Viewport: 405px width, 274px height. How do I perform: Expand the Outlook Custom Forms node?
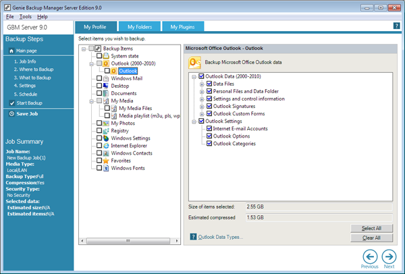point(202,114)
